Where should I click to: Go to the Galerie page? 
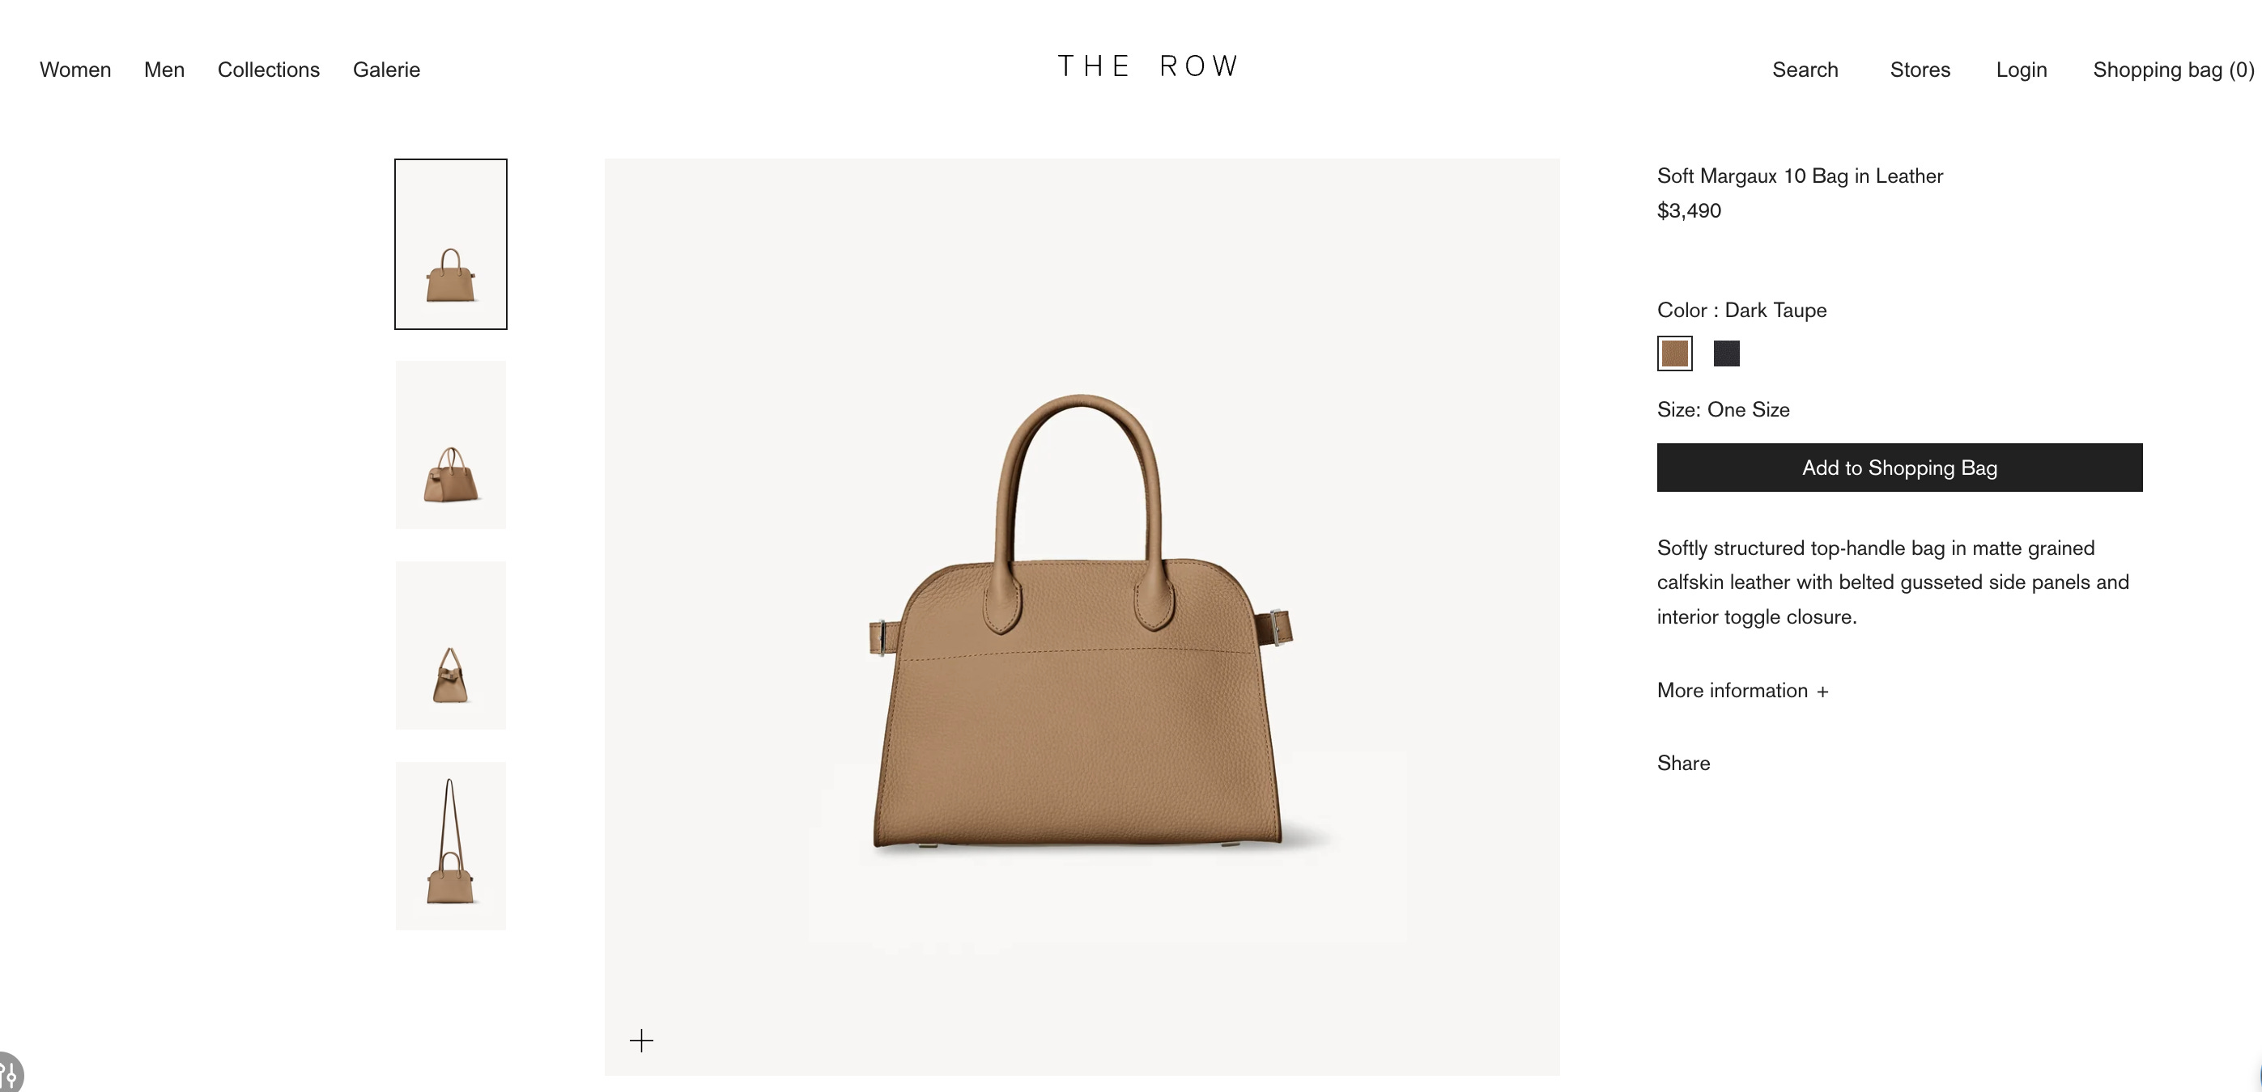[x=386, y=70]
